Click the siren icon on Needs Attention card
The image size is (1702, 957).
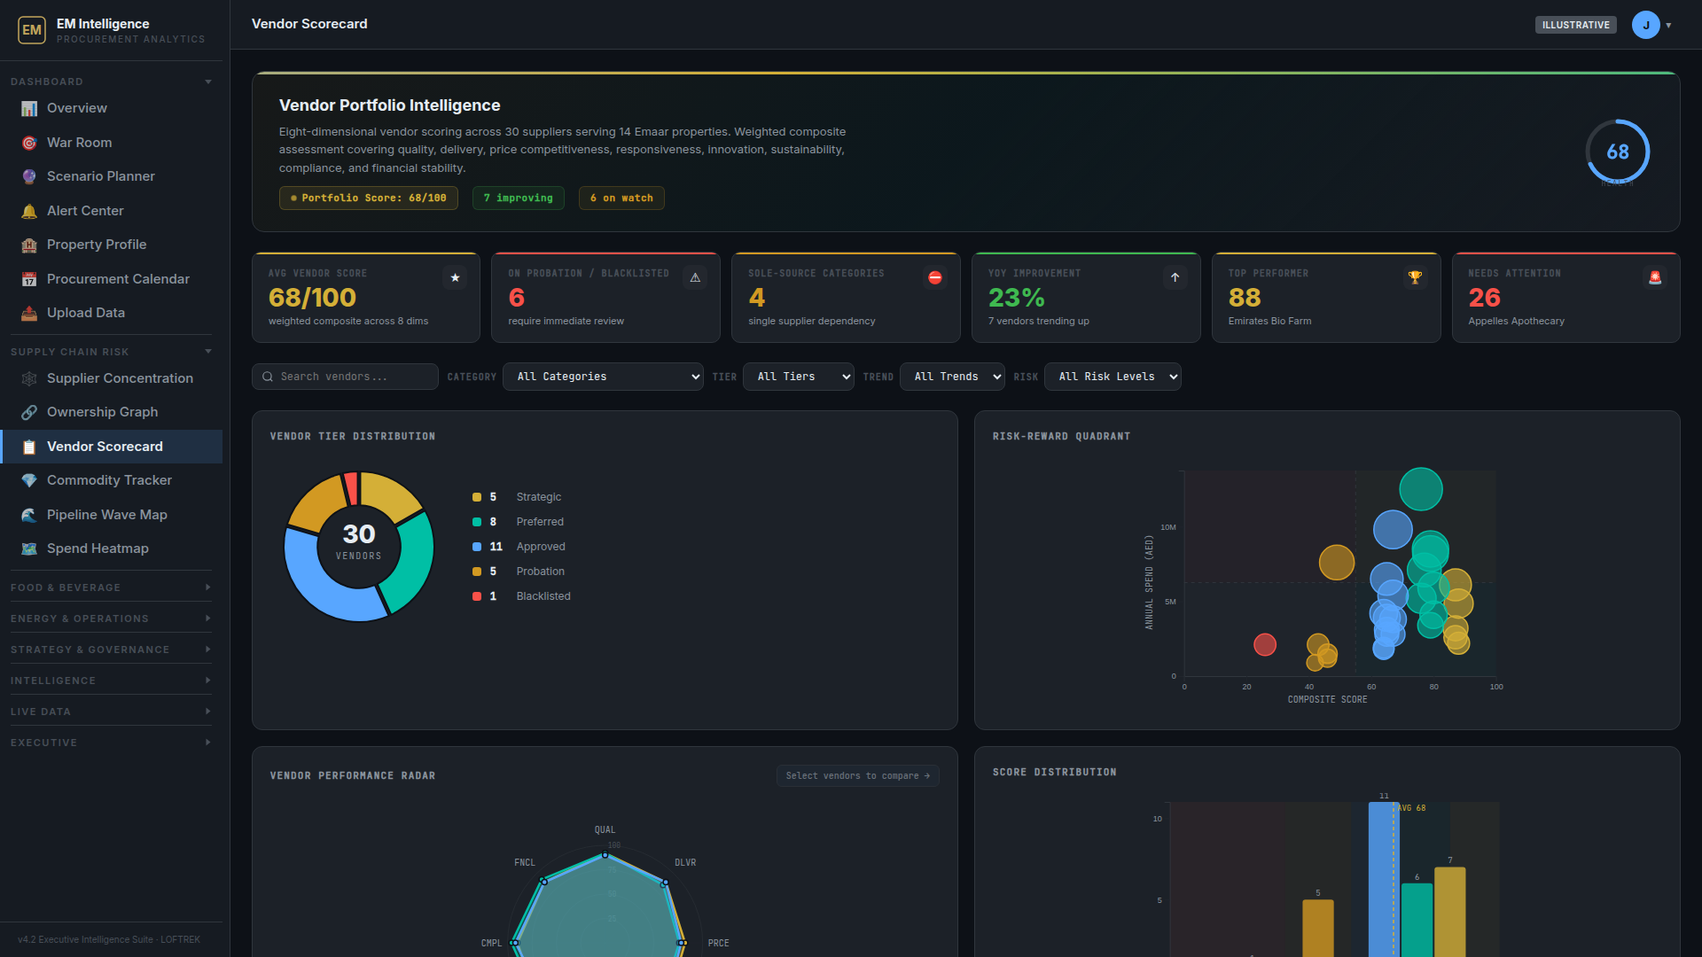(x=1655, y=277)
